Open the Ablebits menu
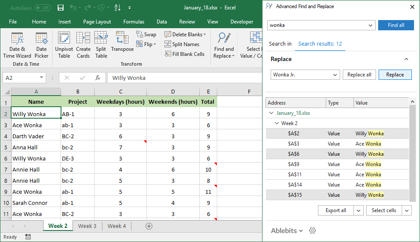Viewport: 420px width, 242px height. [286, 230]
